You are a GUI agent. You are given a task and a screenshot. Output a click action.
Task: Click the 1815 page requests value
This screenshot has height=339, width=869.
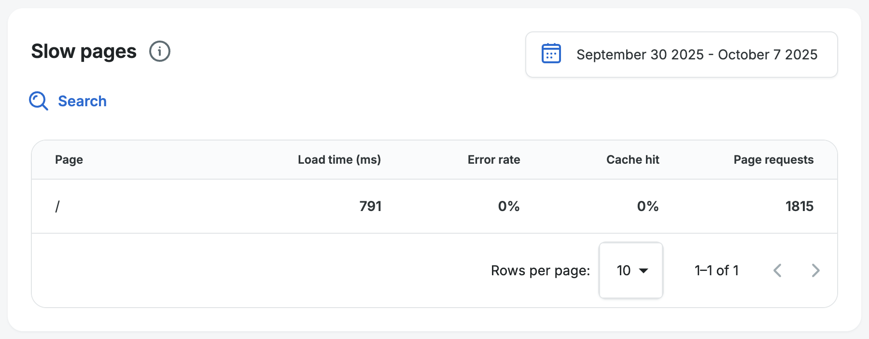(x=799, y=207)
